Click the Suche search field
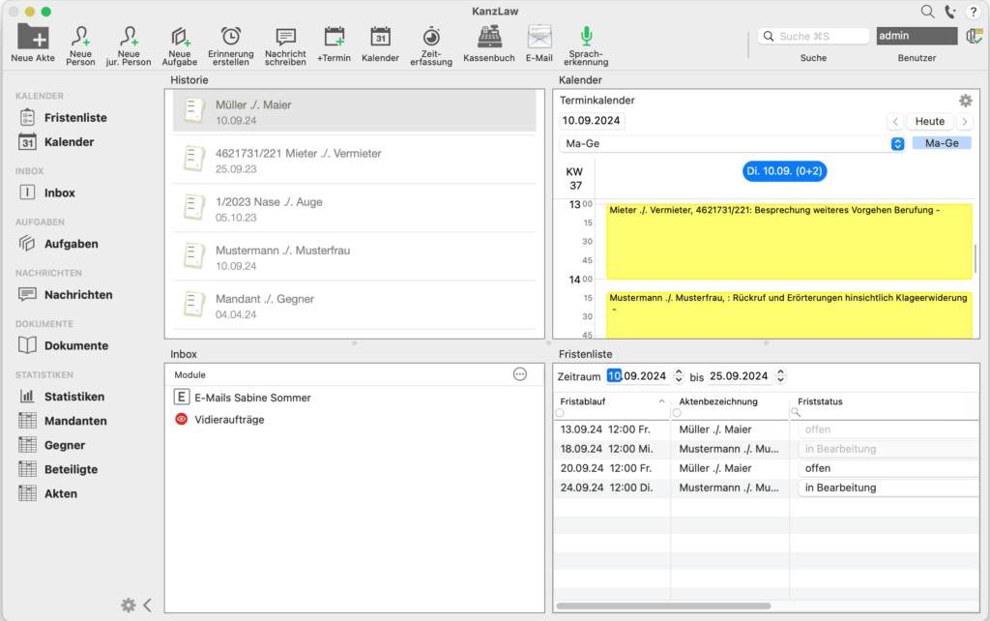 [x=813, y=36]
